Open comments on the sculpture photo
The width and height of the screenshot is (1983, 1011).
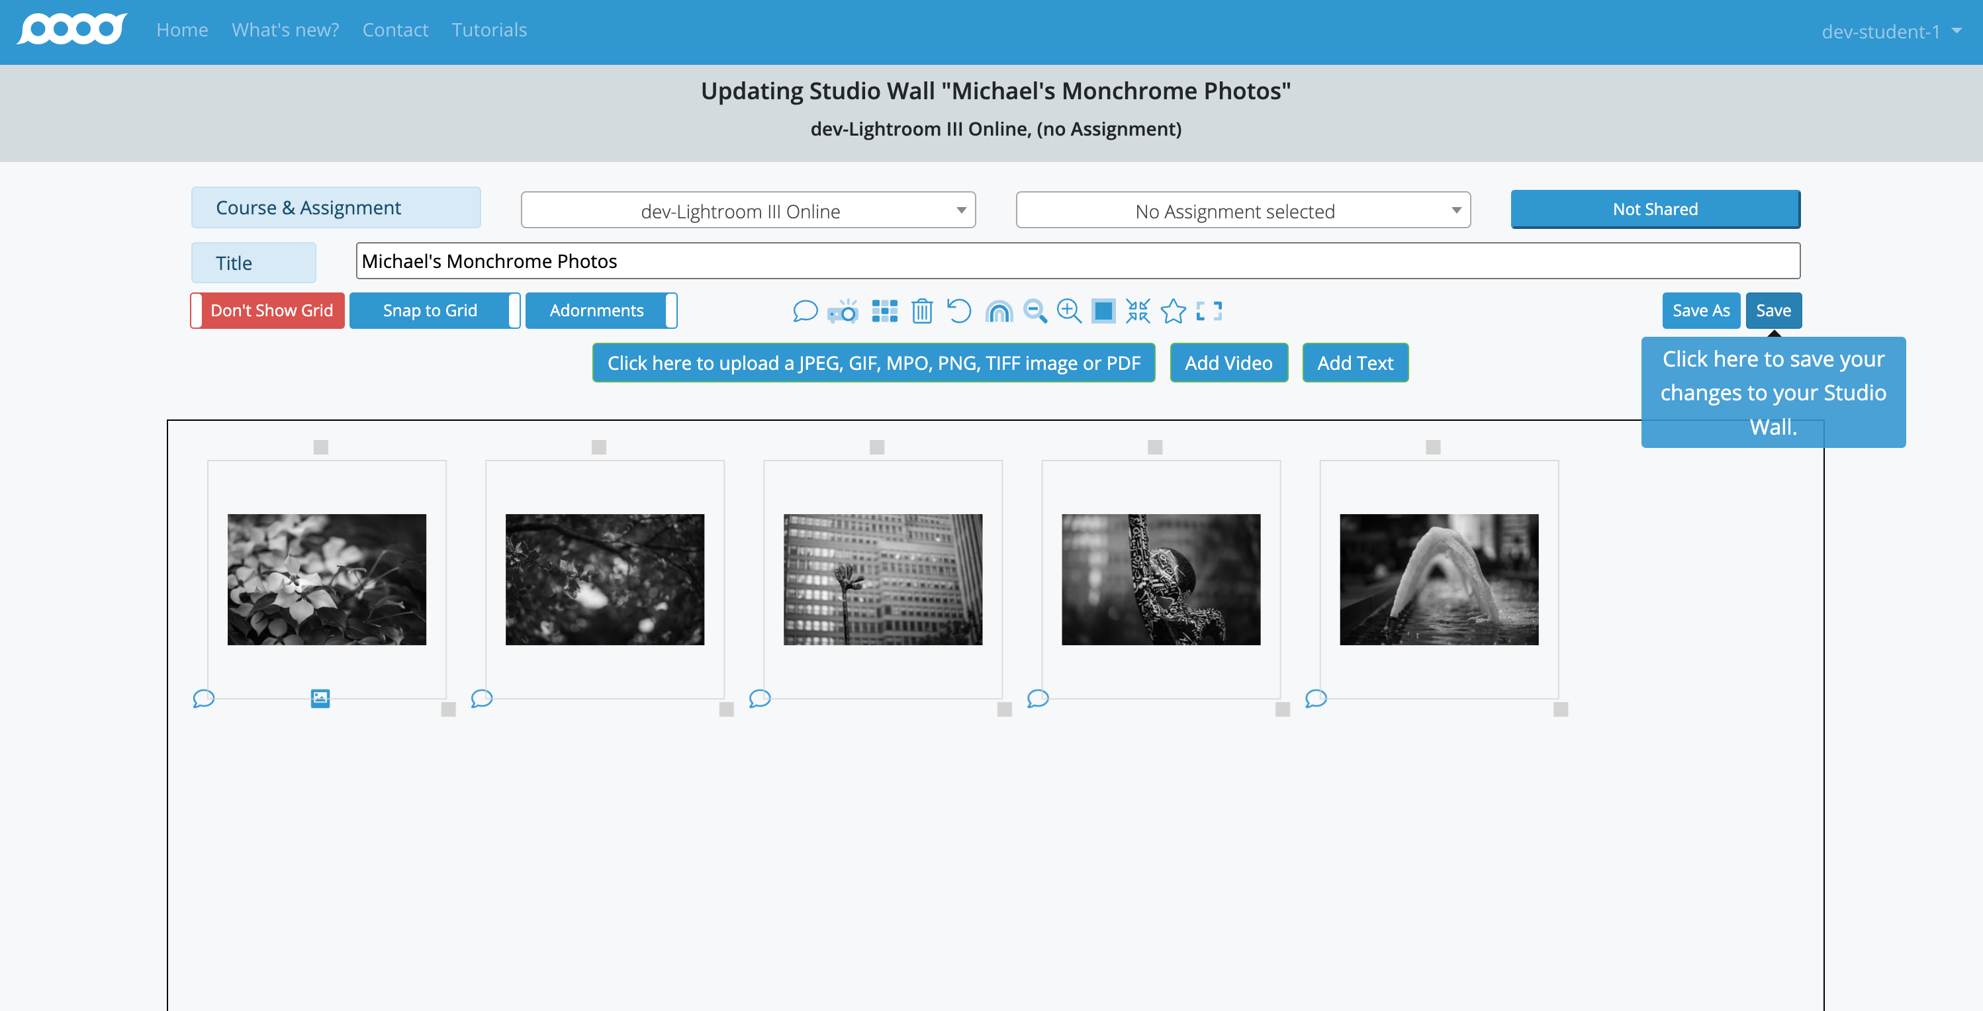[x=1038, y=698]
